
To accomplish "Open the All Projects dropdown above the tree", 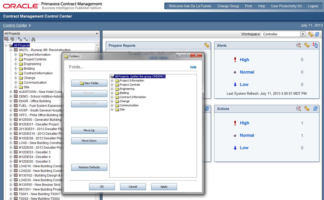I will point(97,33).
